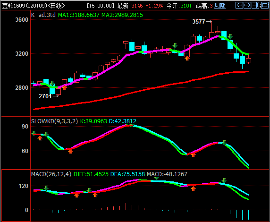Viewport: 270px width, 222px height.
Task: Toggle the split side-panel layout icon
Action: coord(255,5)
